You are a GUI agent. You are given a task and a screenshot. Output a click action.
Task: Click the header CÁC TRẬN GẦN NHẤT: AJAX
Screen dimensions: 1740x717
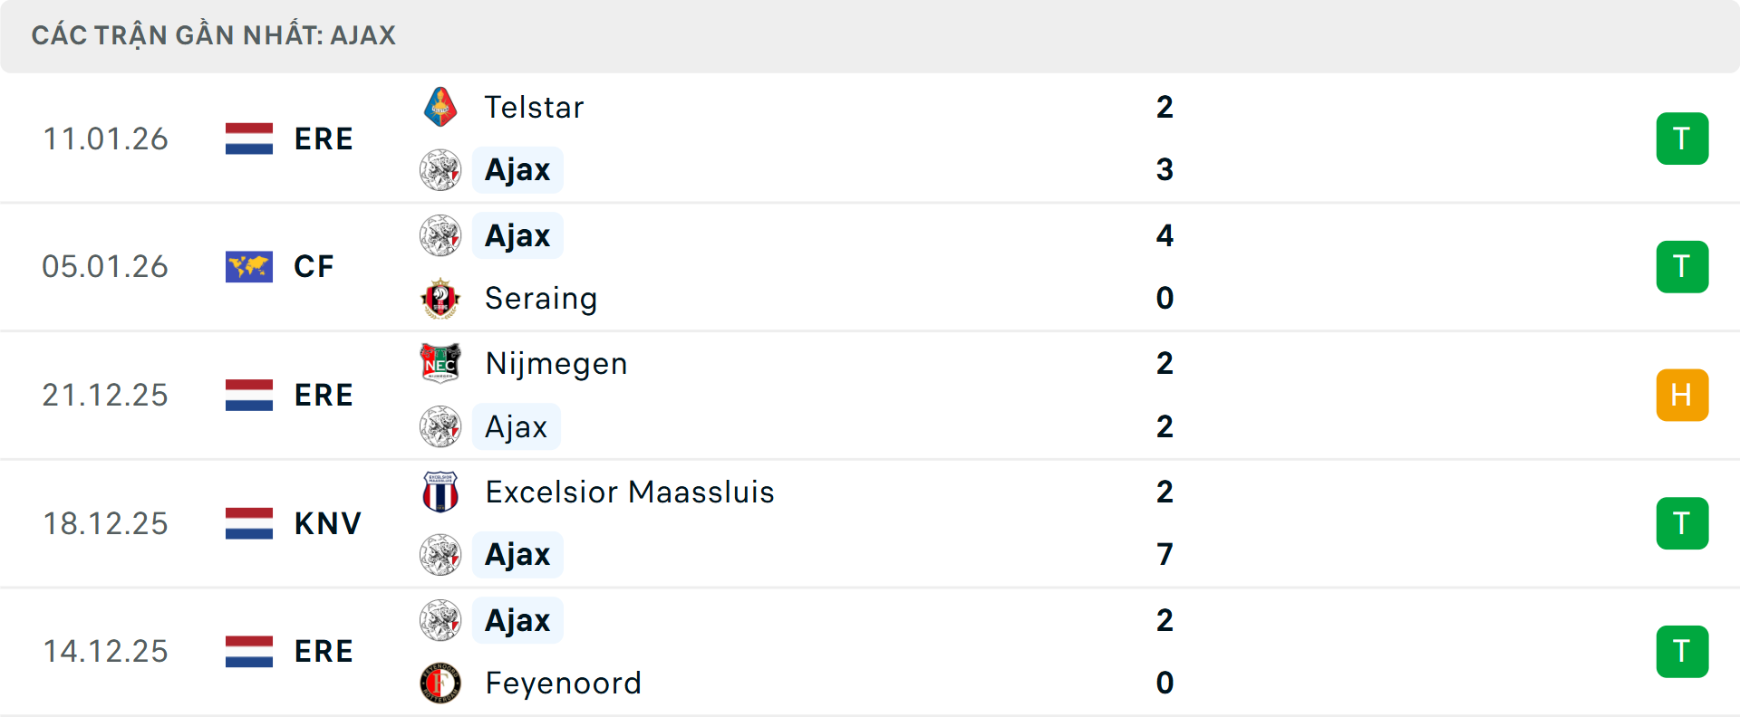(214, 35)
